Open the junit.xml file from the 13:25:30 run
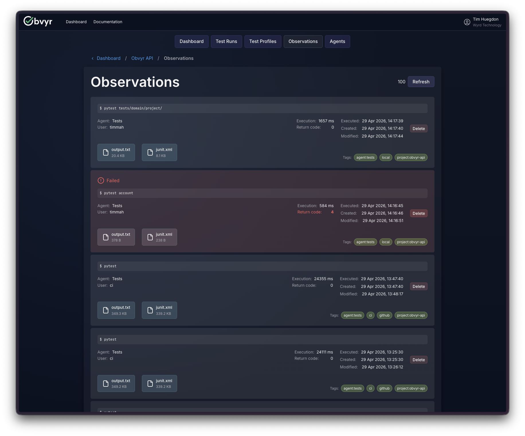 pyautogui.click(x=159, y=384)
